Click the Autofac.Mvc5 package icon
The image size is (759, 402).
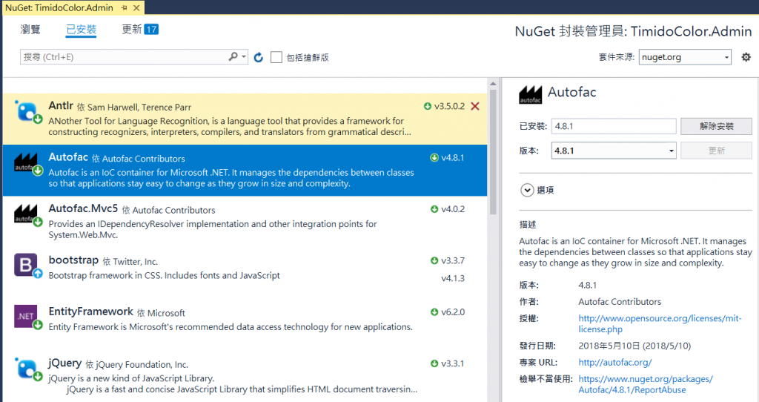coord(27,214)
